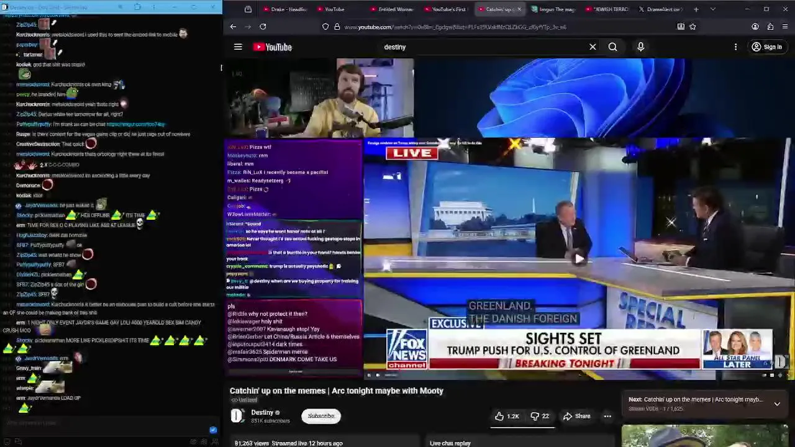The width and height of the screenshot is (795, 447).
Task: Expand the list all tabs dropdown
Action: point(712,9)
